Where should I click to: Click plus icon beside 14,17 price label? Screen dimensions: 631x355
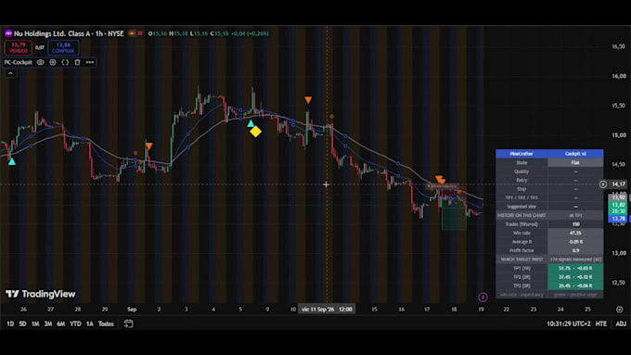coord(603,184)
